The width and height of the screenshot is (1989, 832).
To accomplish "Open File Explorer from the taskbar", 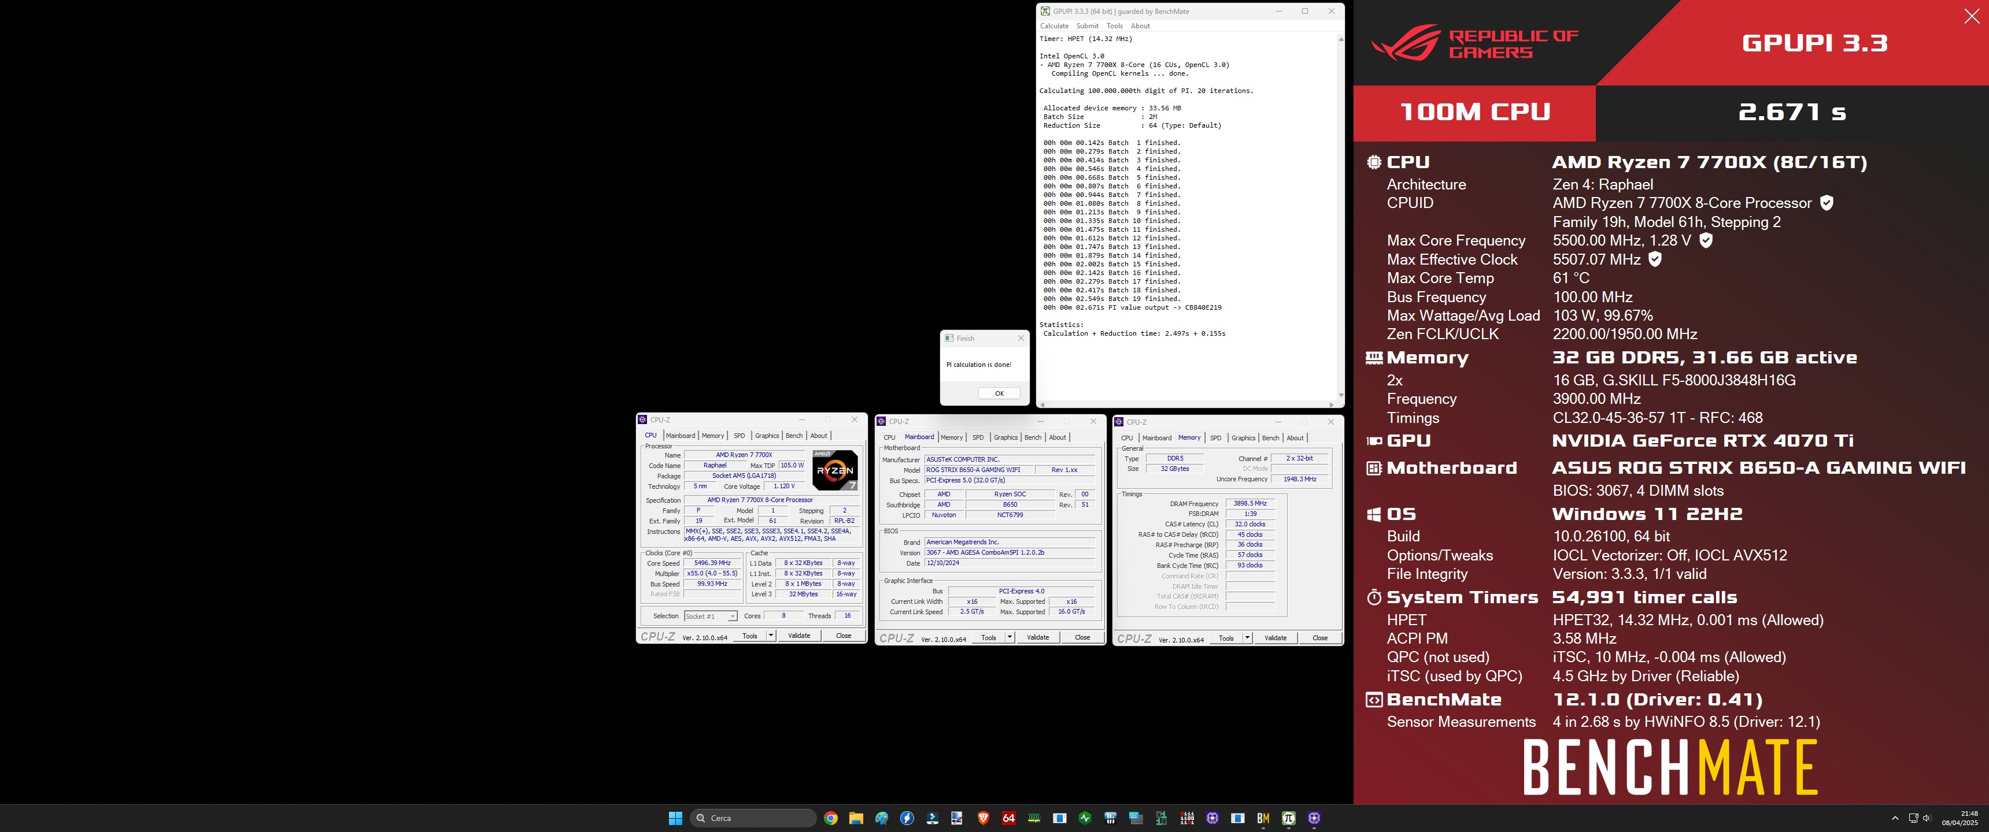I will point(856,818).
